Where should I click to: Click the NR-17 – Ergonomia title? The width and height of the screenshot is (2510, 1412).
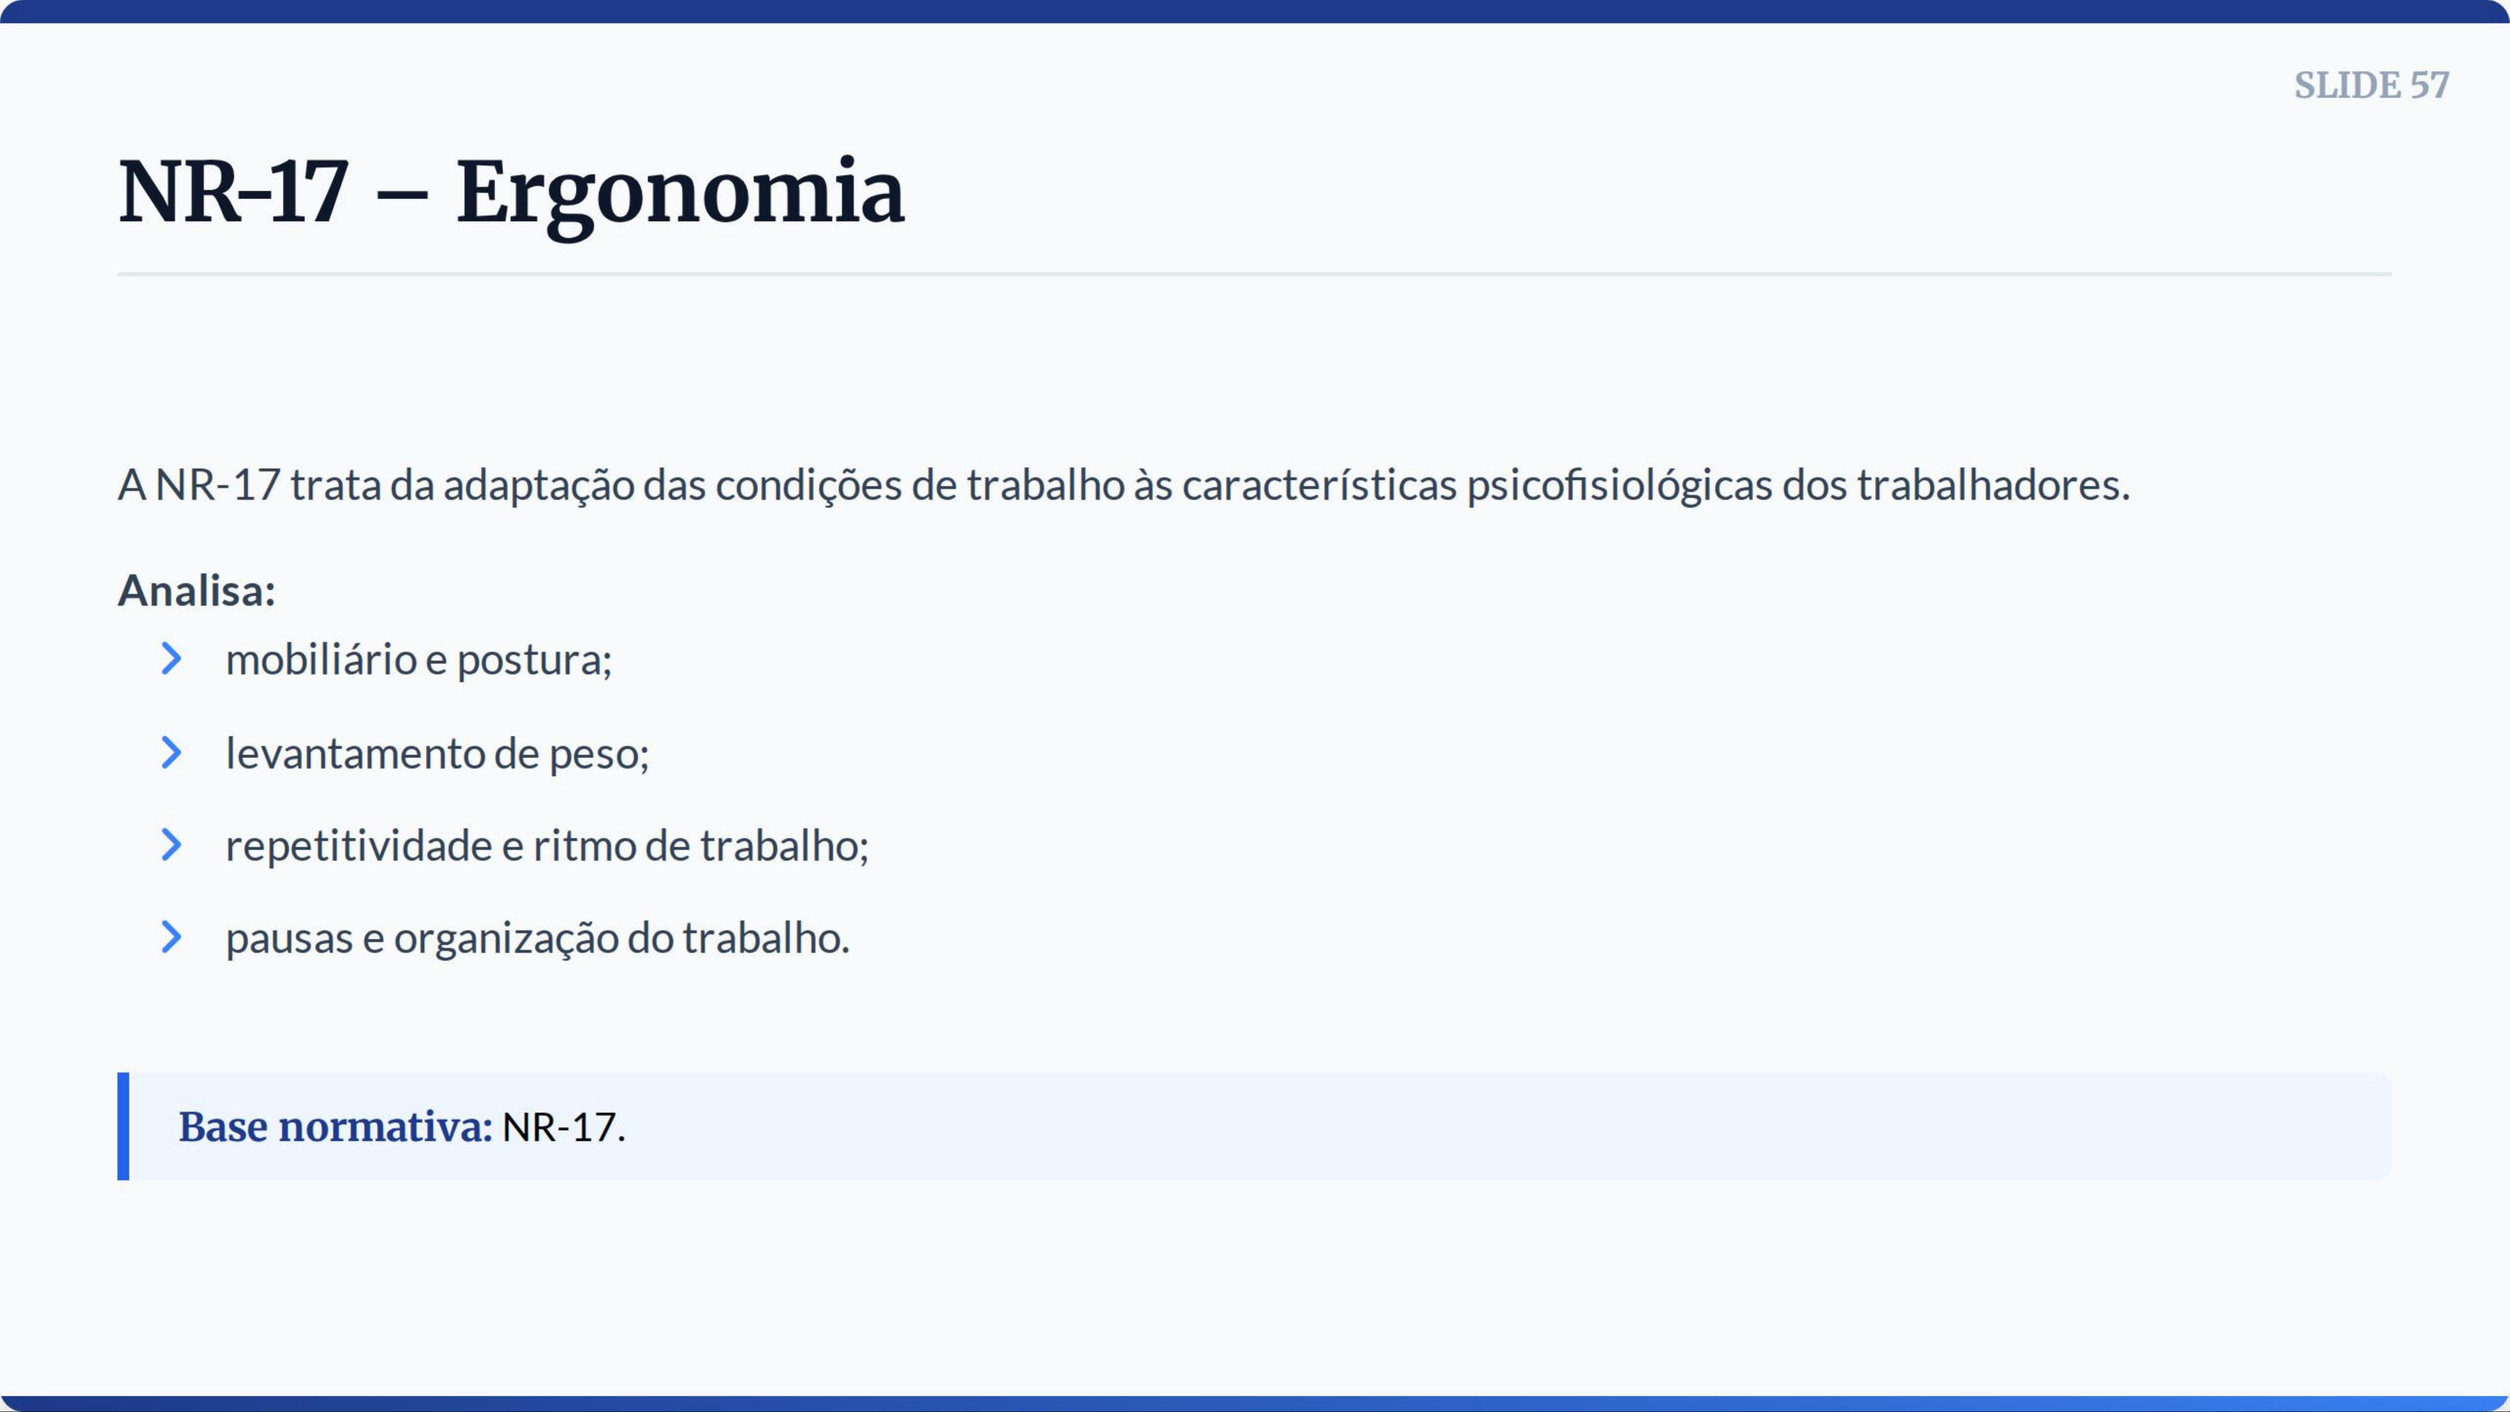click(512, 192)
